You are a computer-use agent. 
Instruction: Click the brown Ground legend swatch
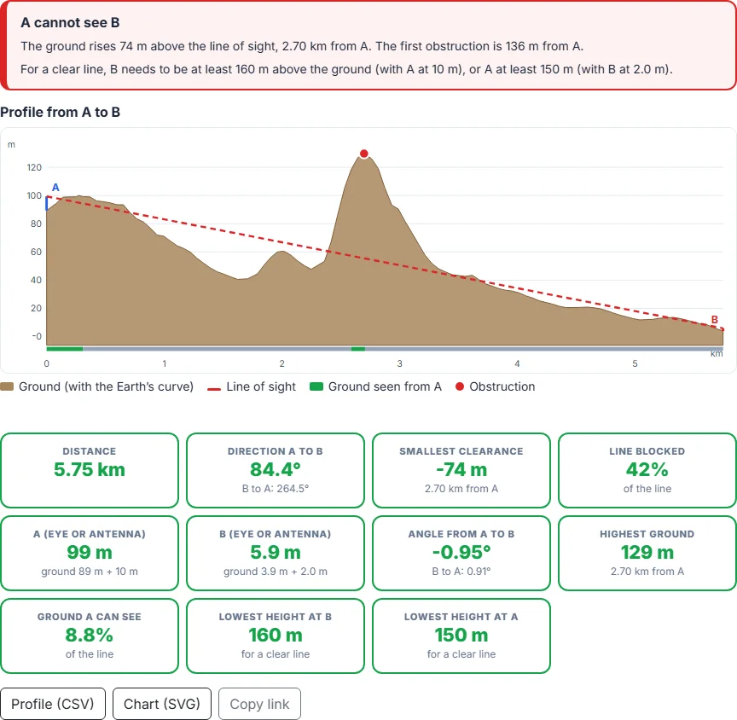tap(7, 386)
